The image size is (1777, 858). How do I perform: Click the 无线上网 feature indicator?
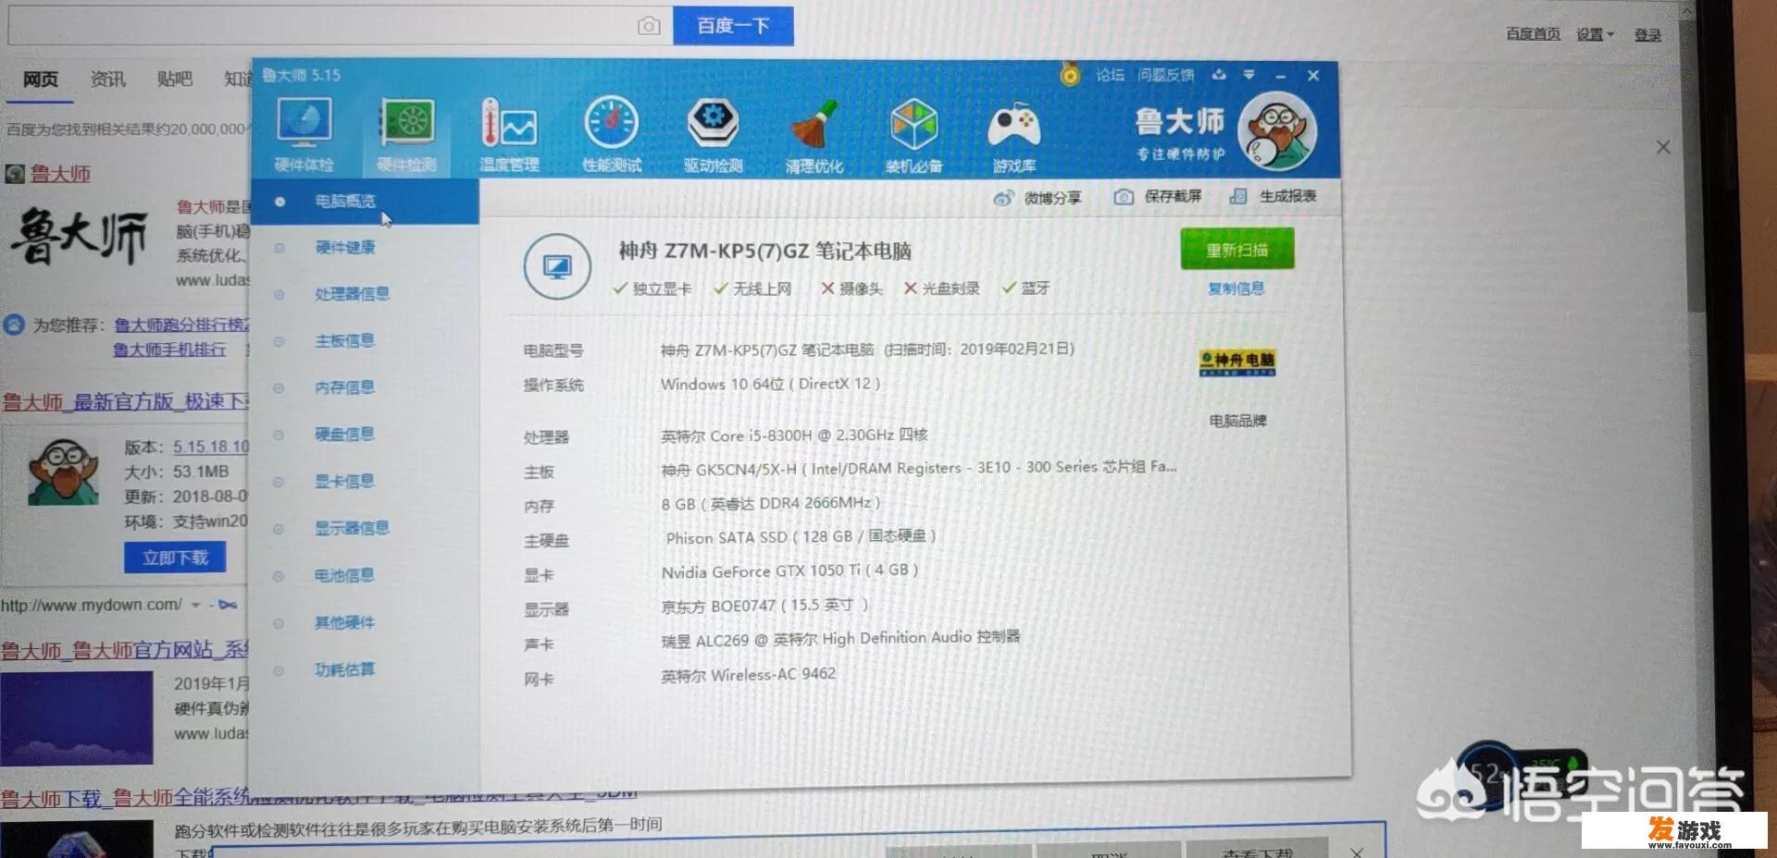[752, 288]
